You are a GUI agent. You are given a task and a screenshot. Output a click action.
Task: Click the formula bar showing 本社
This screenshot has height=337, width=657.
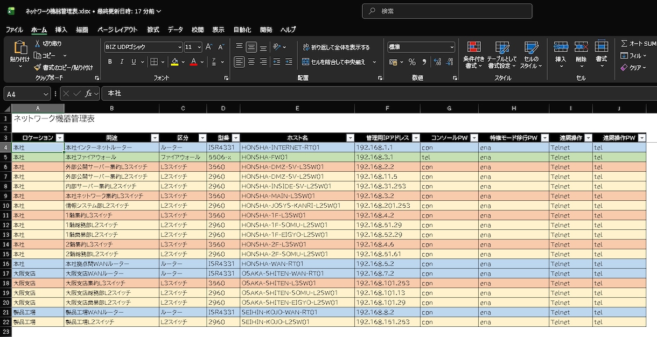(379, 94)
